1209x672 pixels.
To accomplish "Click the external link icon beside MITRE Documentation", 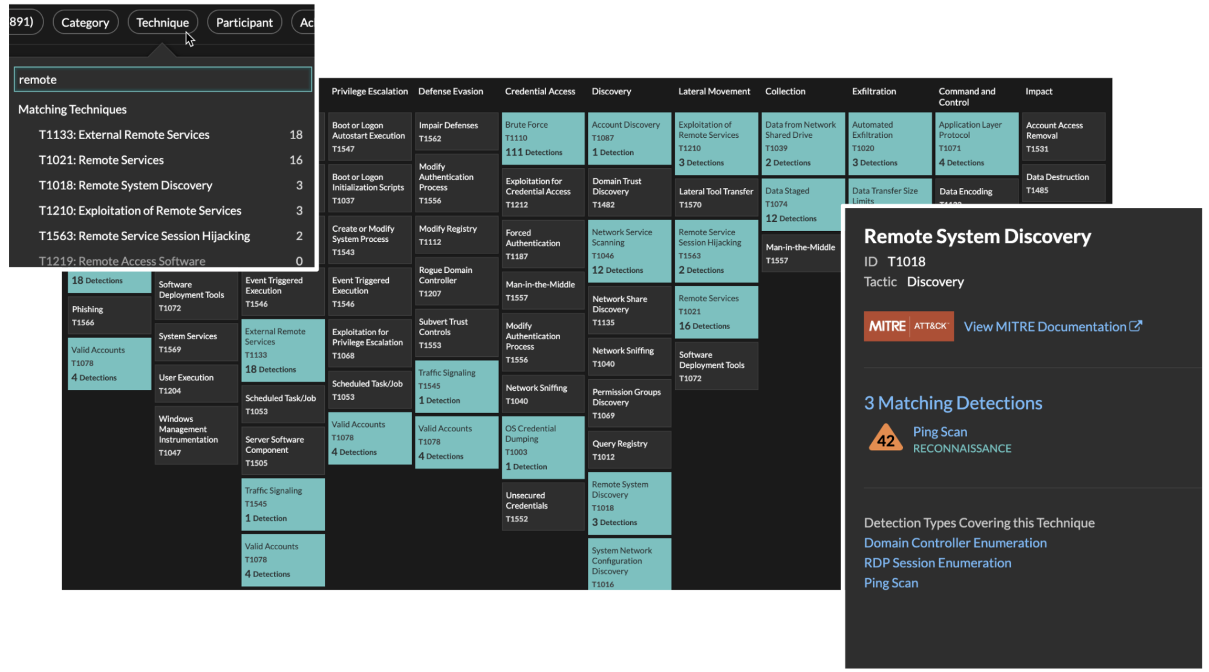I will [x=1135, y=326].
